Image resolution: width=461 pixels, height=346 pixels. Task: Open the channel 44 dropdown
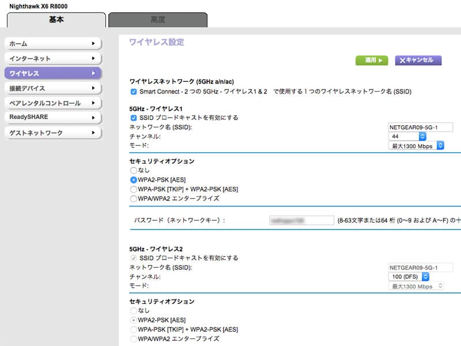tap(408, 137)
